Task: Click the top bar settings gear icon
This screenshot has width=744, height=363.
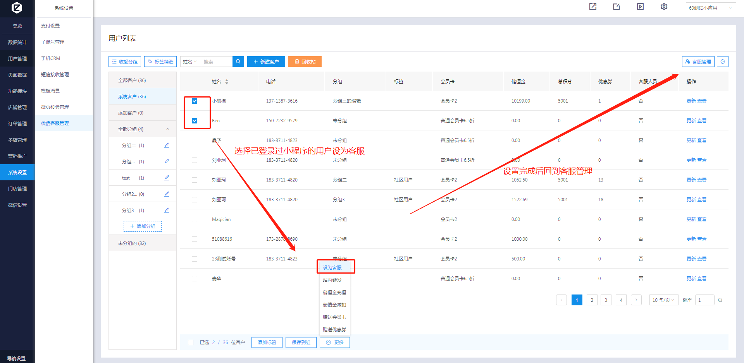Action: click(x=664, y=7)
